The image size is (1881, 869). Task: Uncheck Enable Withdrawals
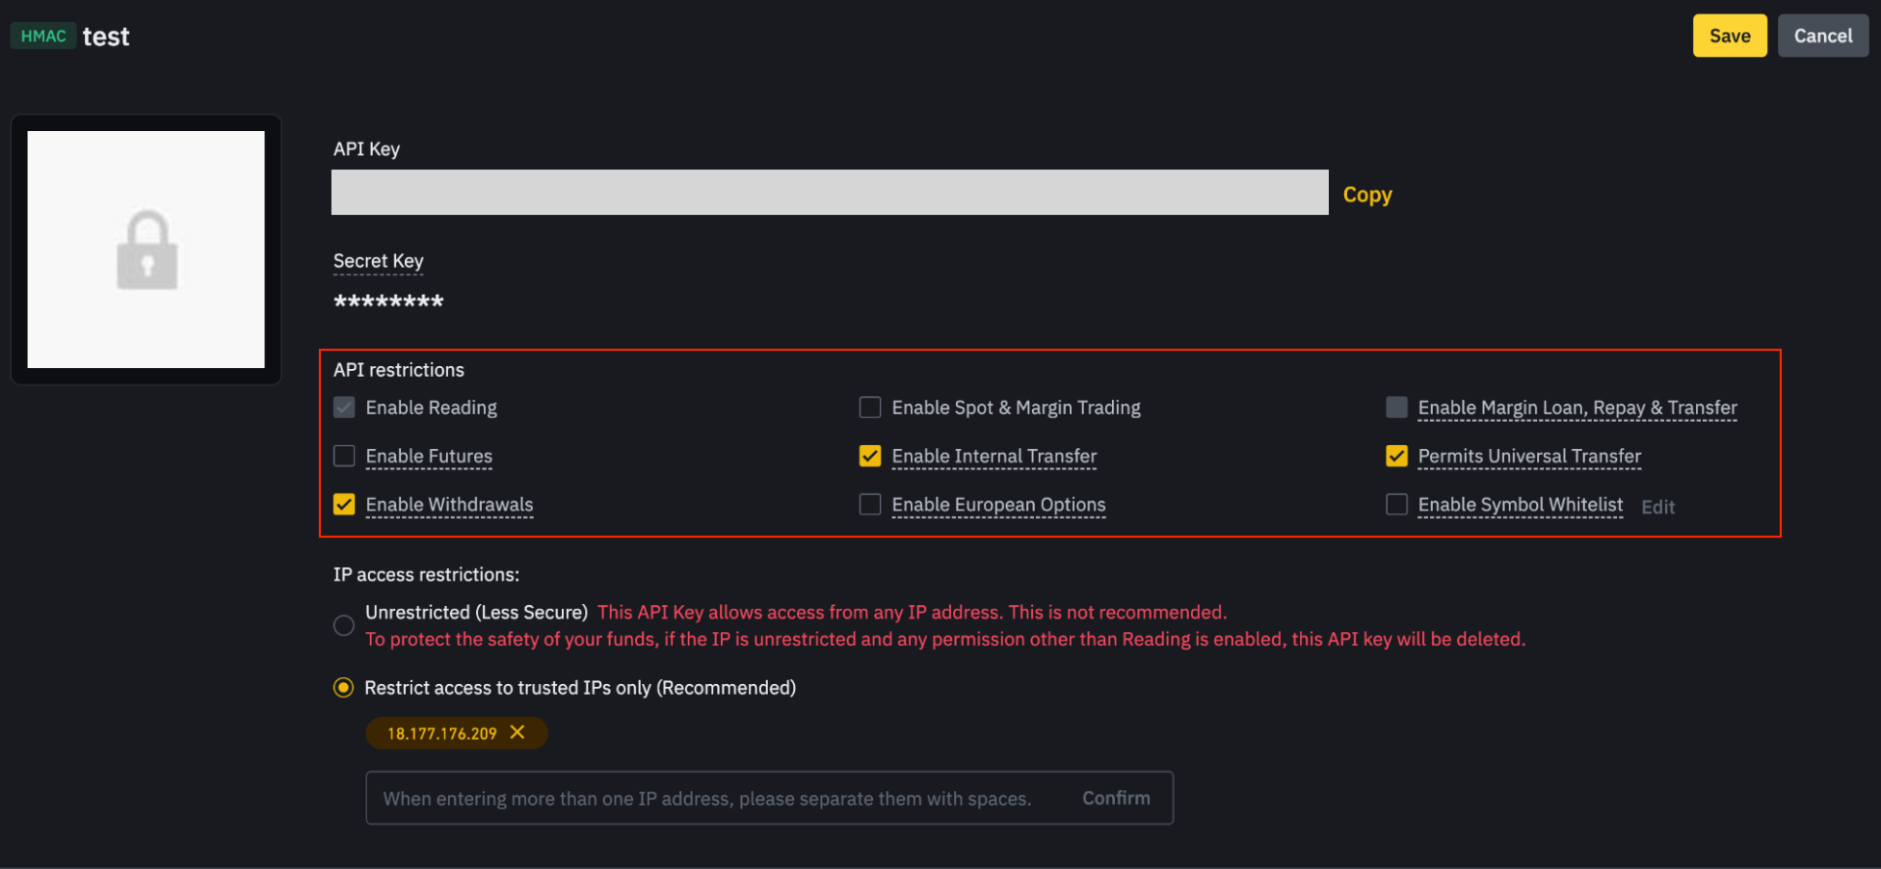(x=344, y=504)
